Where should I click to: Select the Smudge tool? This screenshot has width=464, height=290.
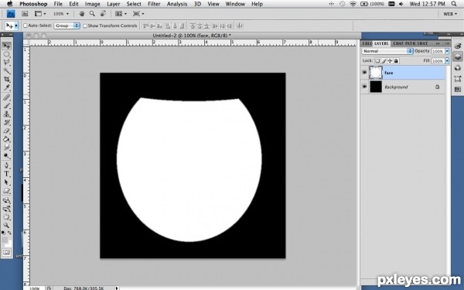click(x=6, y=148)
